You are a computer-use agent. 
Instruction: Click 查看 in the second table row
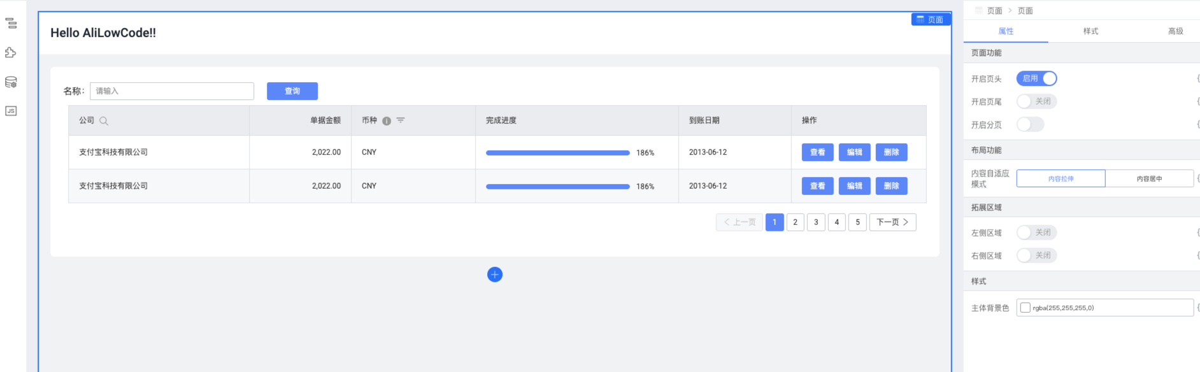pyautogui.click(x=818, y=186)
